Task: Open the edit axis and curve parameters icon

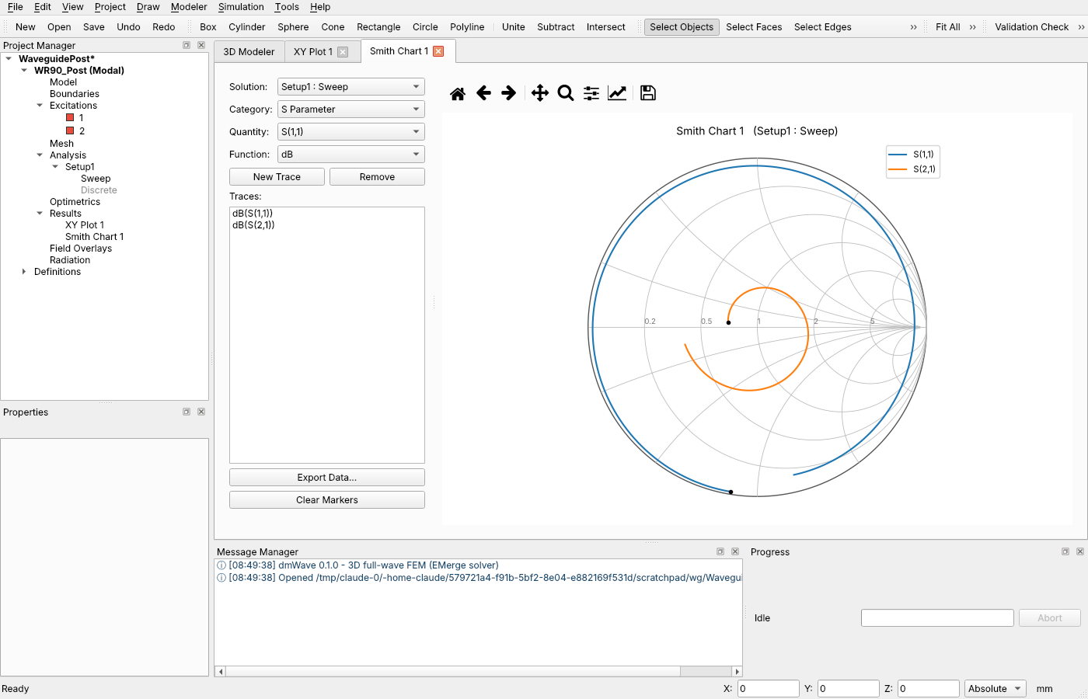Action: (x=617, y=93)
